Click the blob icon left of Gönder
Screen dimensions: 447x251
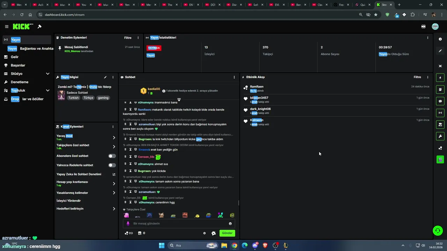(x=214, y=233)
